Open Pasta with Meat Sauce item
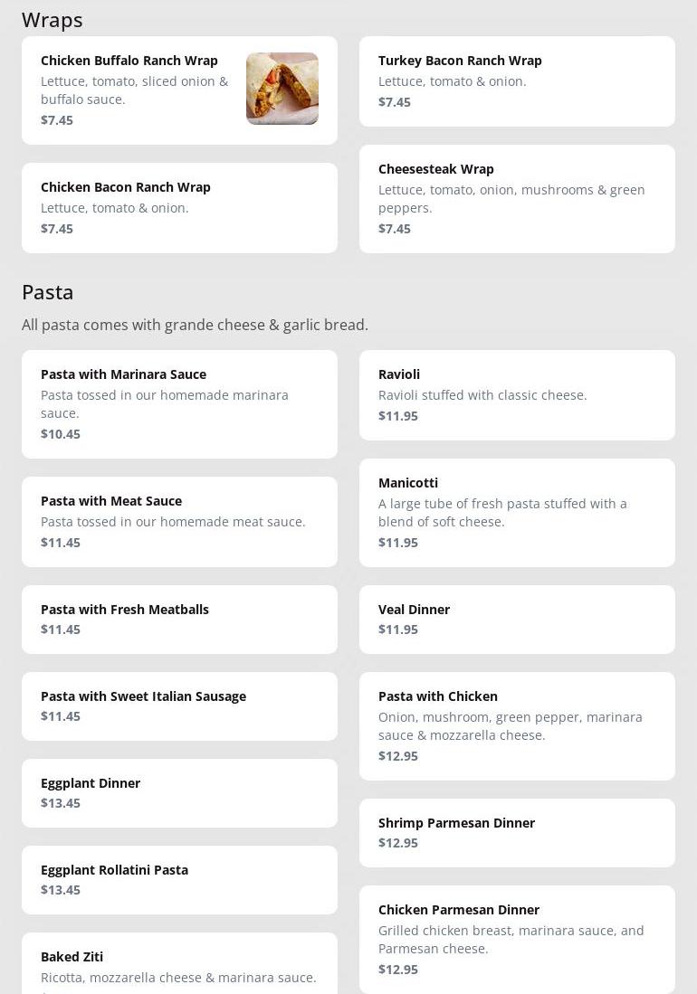The width and height of the screenshot is (697, 994). [x=179, y=522]
